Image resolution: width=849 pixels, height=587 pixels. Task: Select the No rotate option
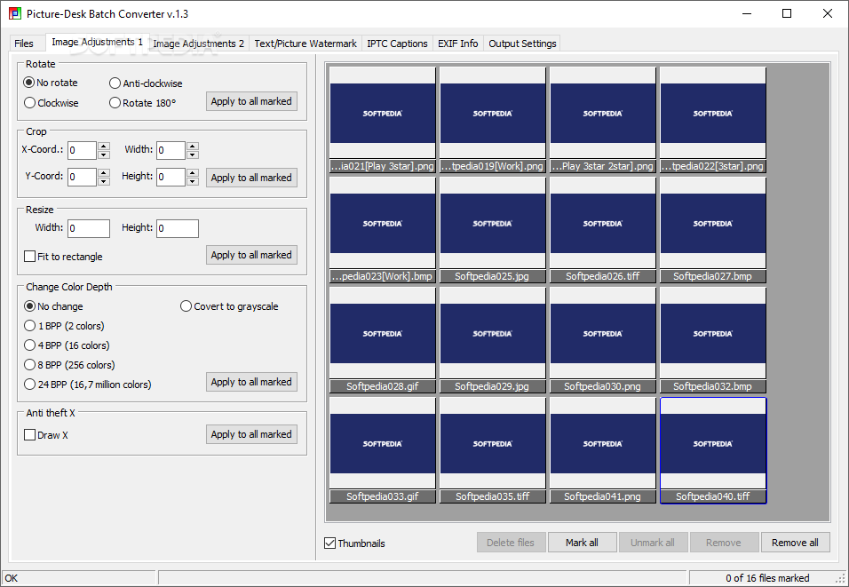[x=51, y=83]
